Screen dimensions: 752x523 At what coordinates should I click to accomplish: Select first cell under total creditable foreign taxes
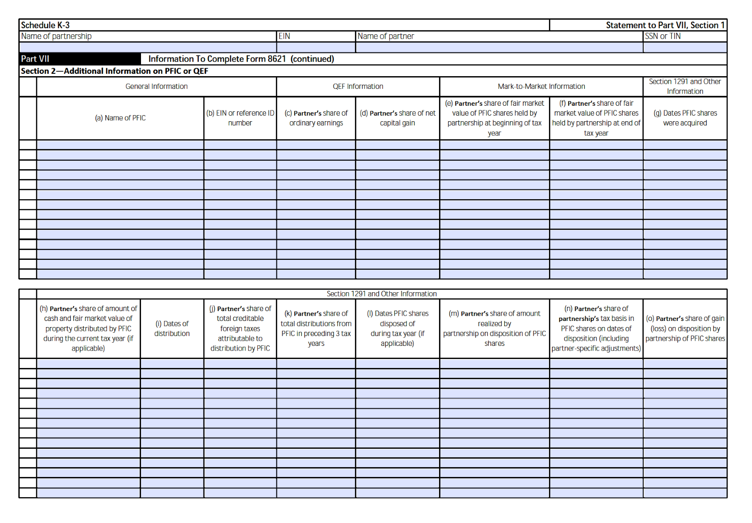pos(240,364)
